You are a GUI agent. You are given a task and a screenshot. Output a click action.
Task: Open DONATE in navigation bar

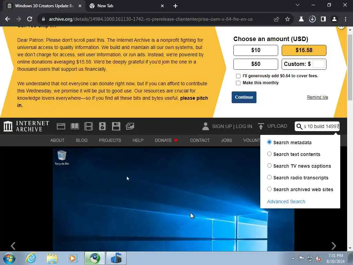(166, 140)
